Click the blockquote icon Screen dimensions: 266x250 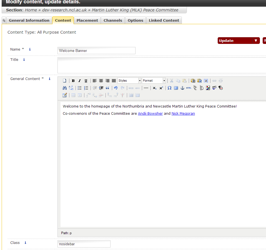(107, 88)
